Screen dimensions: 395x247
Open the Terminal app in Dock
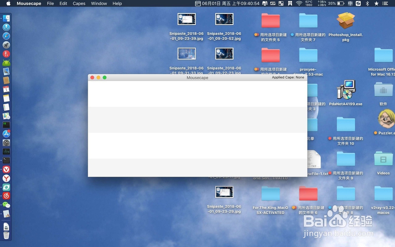tap(6, 160)
